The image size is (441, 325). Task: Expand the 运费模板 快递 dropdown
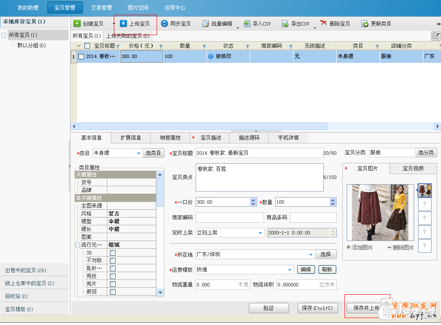point(290,270)
